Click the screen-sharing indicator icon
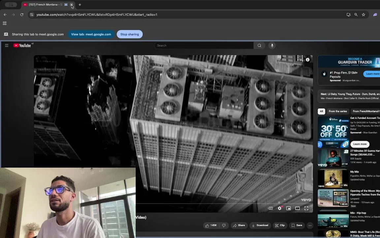 (6, 34)
